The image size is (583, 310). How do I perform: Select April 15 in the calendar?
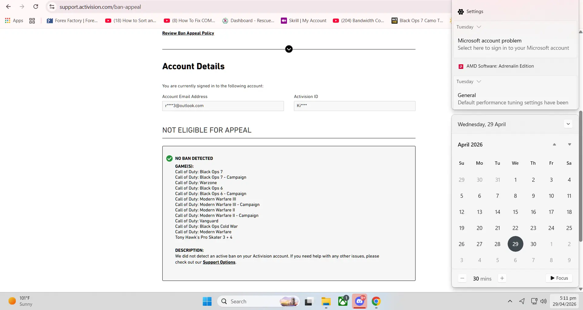click(516, 212)
